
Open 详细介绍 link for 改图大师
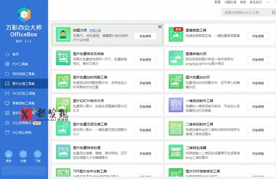point(95,30)
